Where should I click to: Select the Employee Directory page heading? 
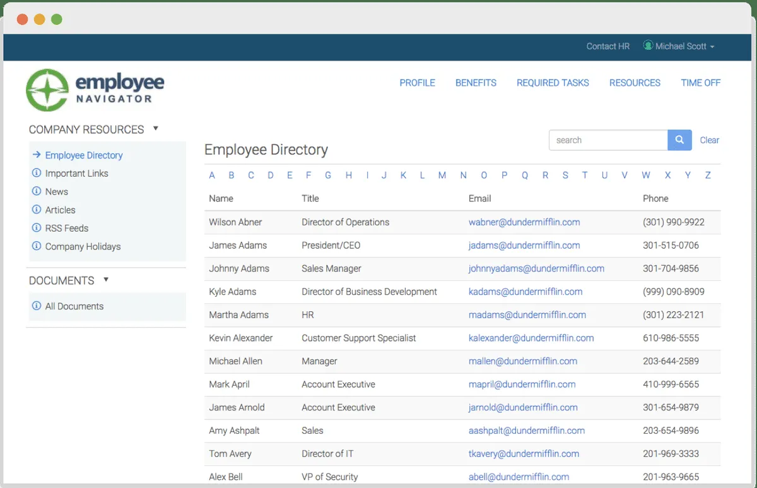266,150
